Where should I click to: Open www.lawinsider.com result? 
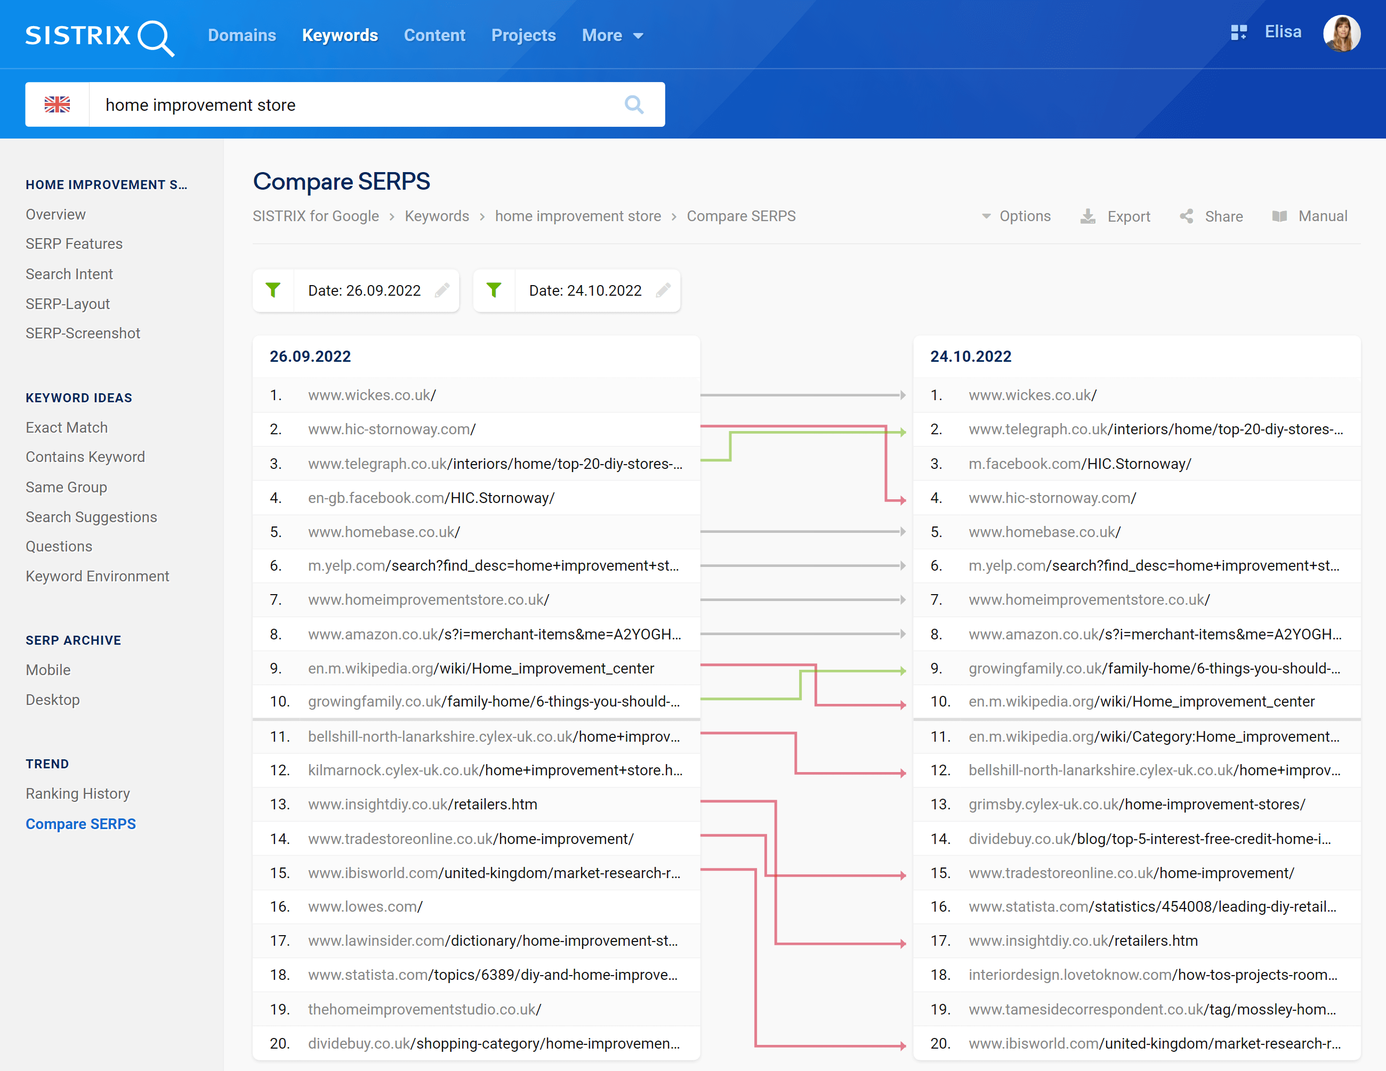click(x=493, y=941)
